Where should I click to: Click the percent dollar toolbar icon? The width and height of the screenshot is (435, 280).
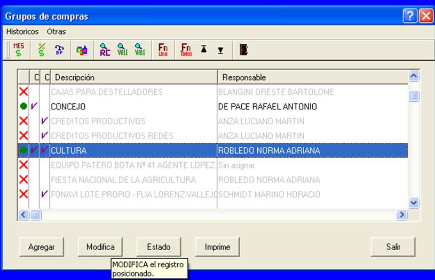point(42,50)
